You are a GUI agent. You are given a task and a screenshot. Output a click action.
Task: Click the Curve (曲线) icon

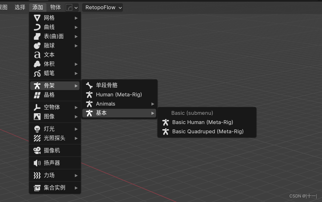pyautogui.click(x=37, y=27)
